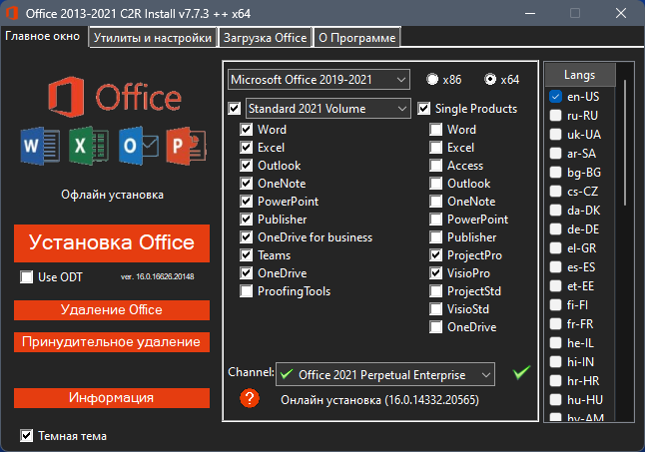Click the Установка Office button
The width and height of the screenshot is (645, 452).
(112, 242)
